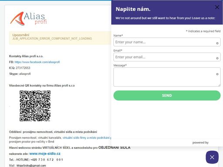Click the required indicator in the Name field
The width and height of the screenshot is (223, 167).
click(x=217, y=43)
